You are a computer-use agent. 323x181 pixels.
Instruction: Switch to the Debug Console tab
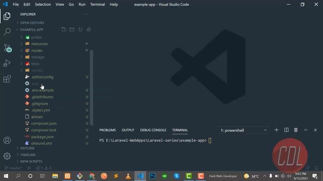click(153, 130)
